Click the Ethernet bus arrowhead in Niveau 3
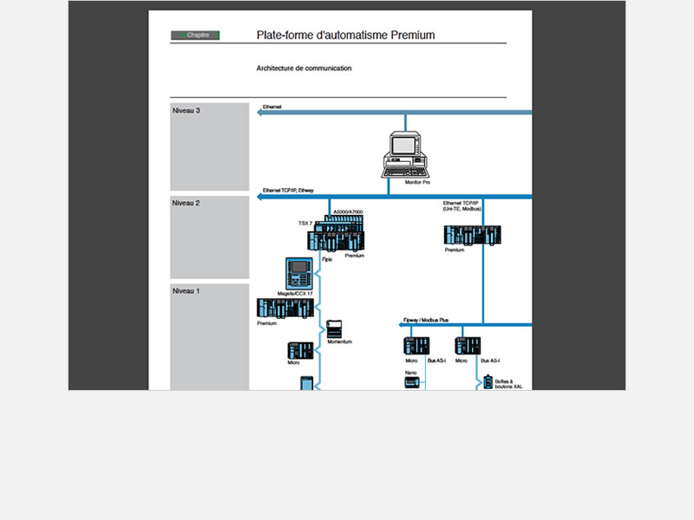Screen dimensions: 694x520 point(259,113)
